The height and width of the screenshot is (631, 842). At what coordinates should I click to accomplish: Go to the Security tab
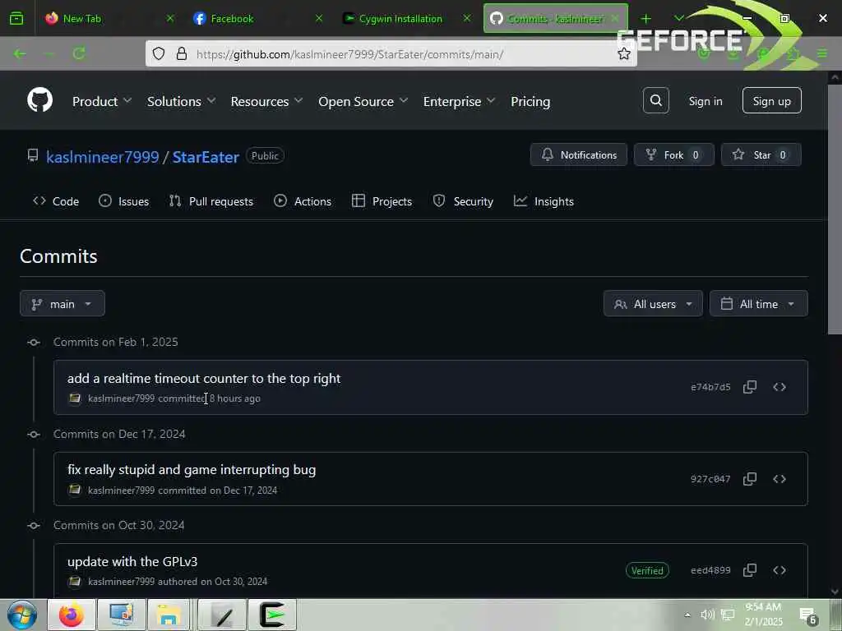point(463,201)
